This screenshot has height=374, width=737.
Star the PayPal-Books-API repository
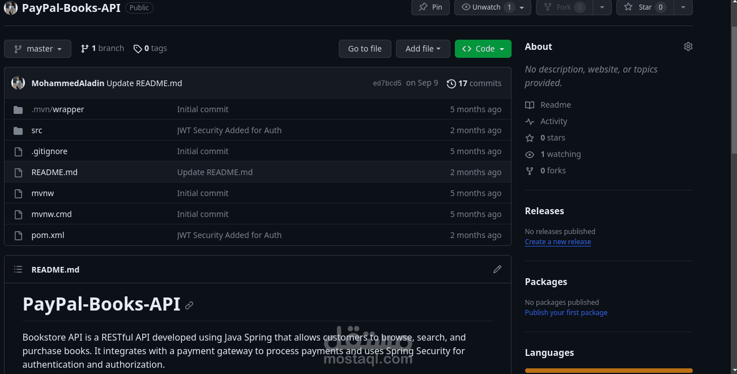coord(645,7)
